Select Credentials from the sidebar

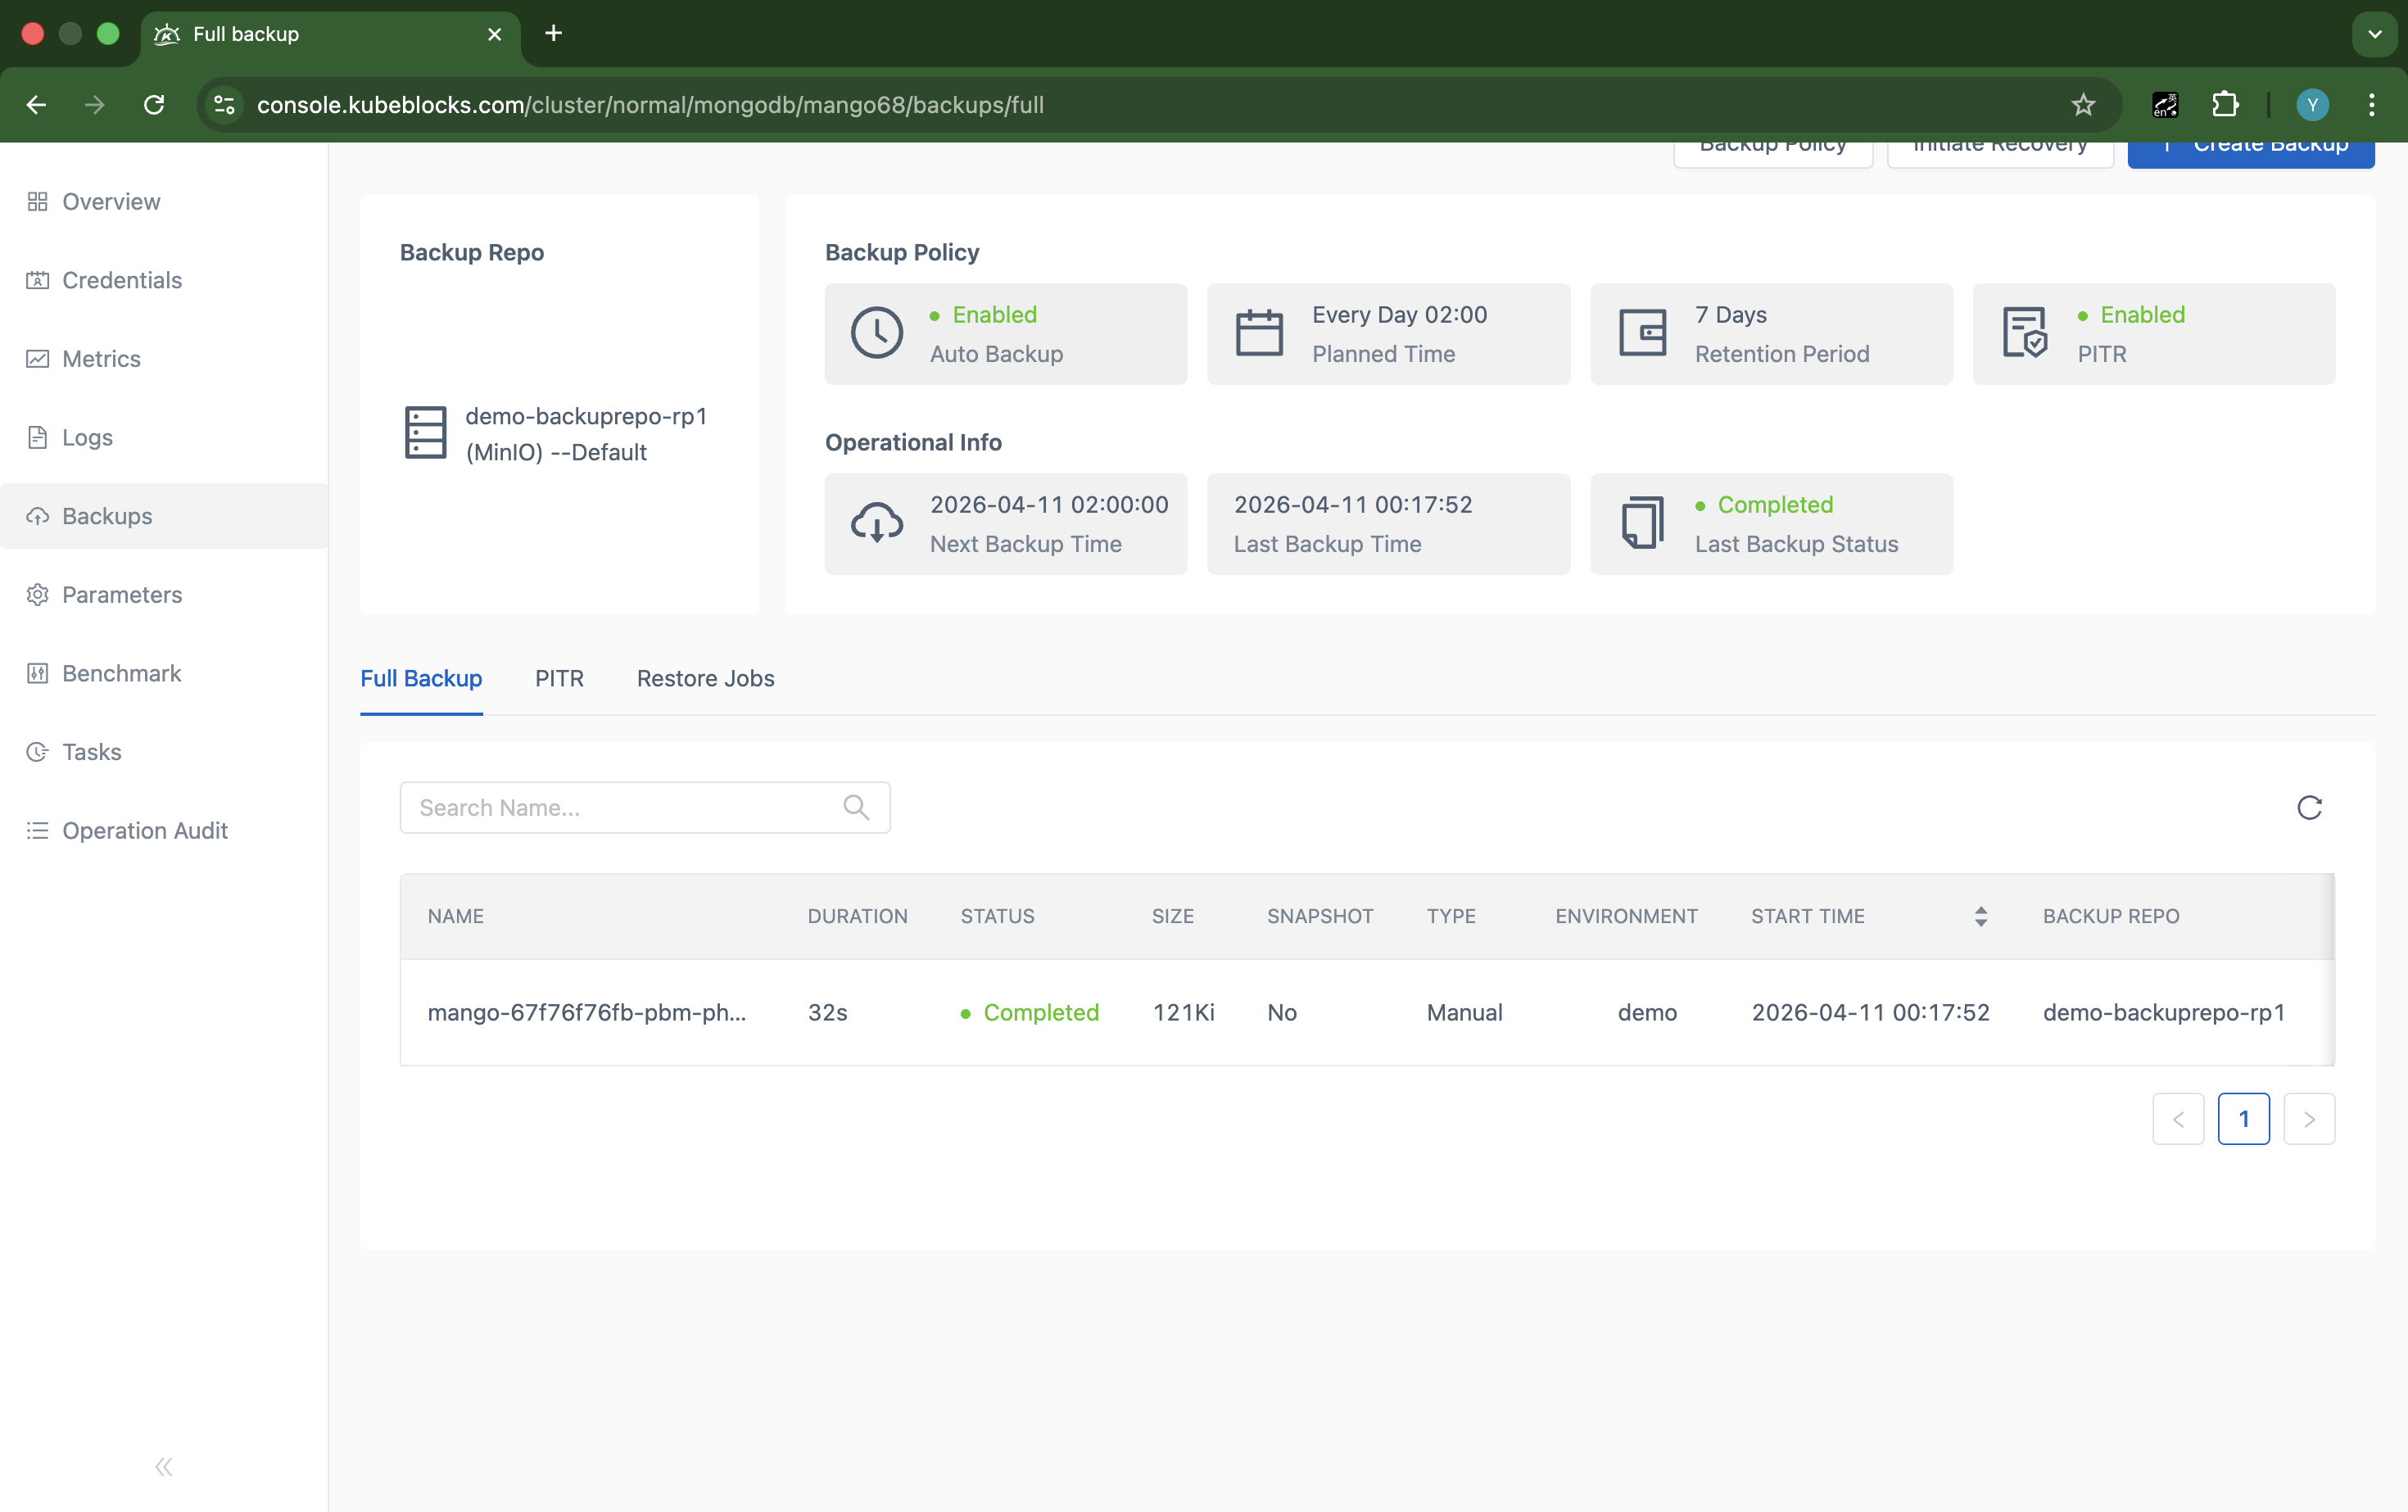point(120,280)
